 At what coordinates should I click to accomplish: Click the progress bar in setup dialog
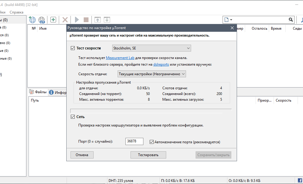(x=151, y=111)
